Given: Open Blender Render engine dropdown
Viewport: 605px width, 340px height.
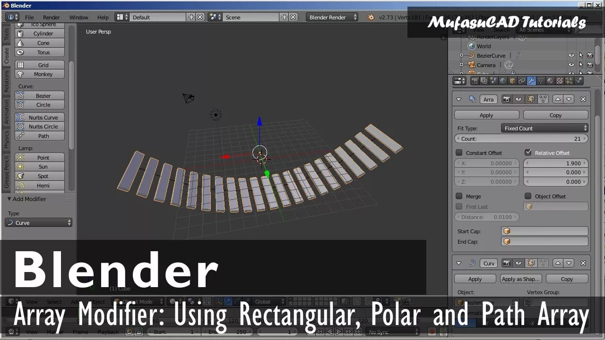Looking at the screenshot, I should [x=332, y=17].
